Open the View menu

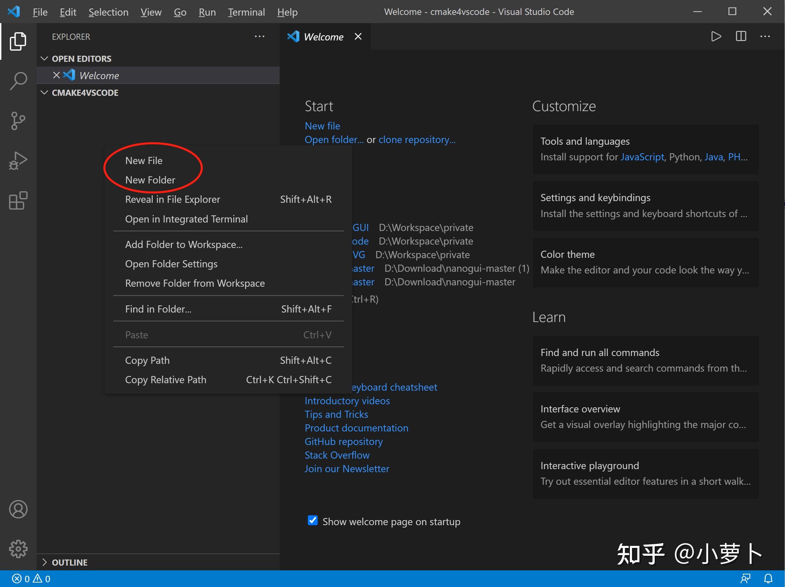151,12
